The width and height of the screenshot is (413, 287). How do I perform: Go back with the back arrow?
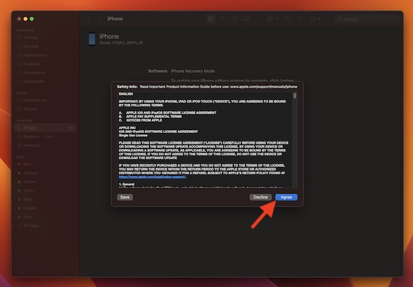pyautogui.click(x=89, y=19)
